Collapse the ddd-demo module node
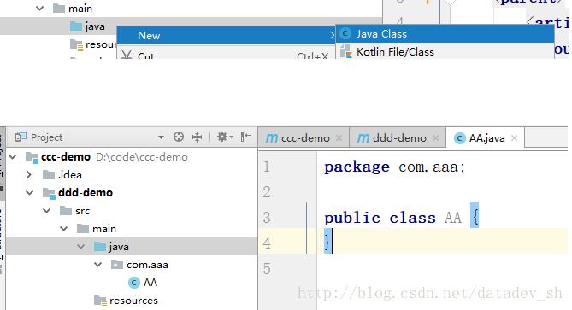 coord(30,193)
